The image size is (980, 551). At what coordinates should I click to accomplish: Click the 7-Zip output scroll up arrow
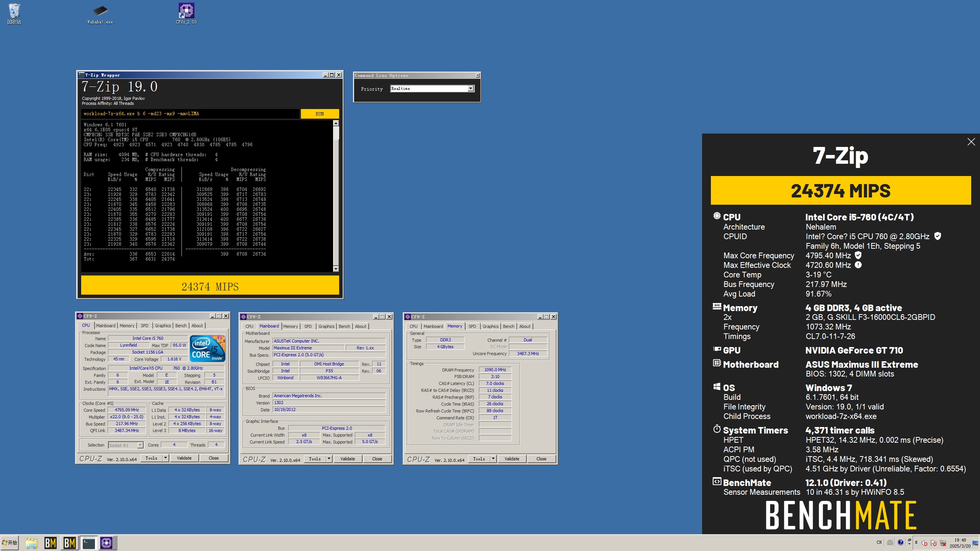(x=336, y=123)
